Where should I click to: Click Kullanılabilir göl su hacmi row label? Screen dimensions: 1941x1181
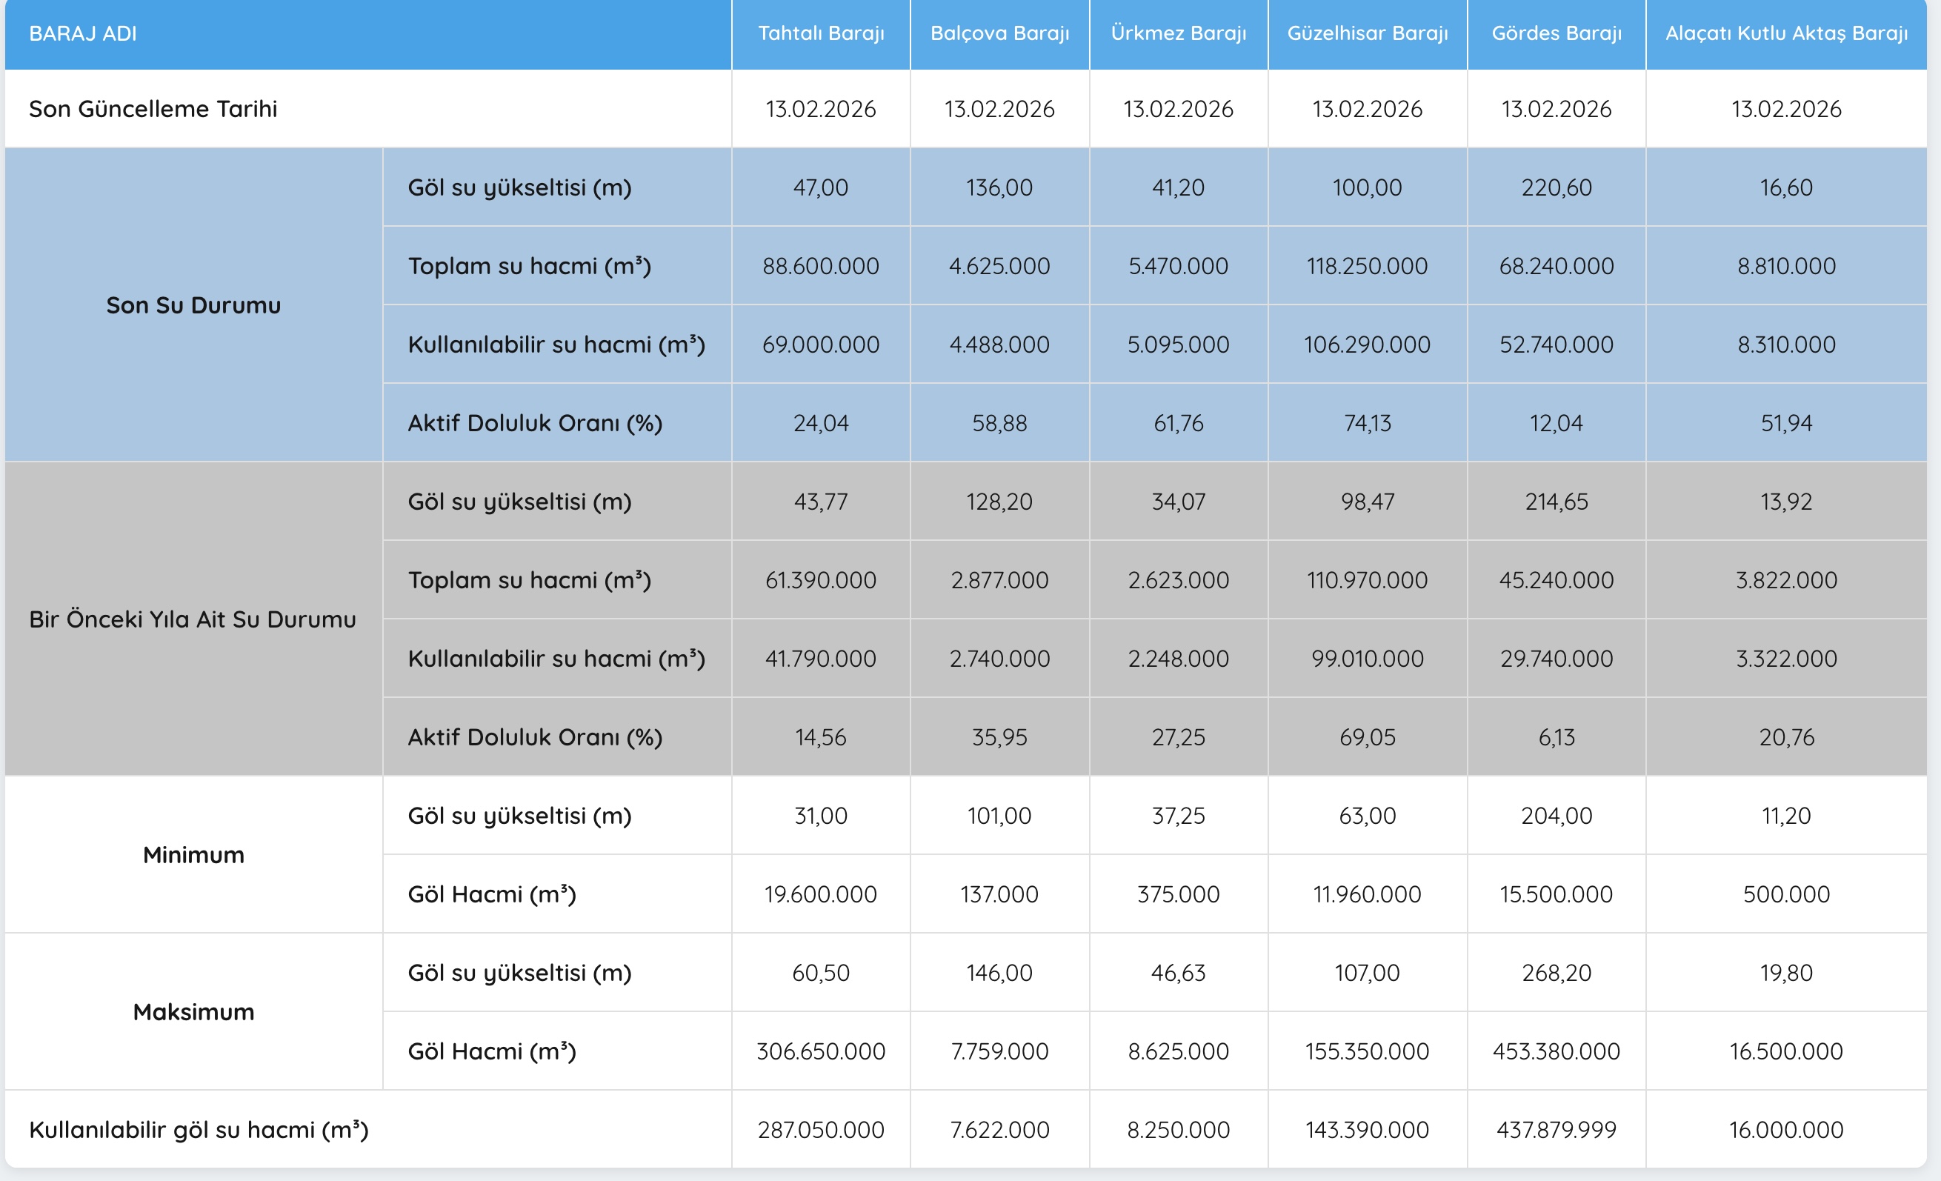[199, 1130]
